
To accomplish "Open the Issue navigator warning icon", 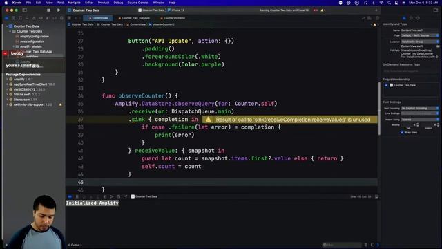I will point(34,18).
